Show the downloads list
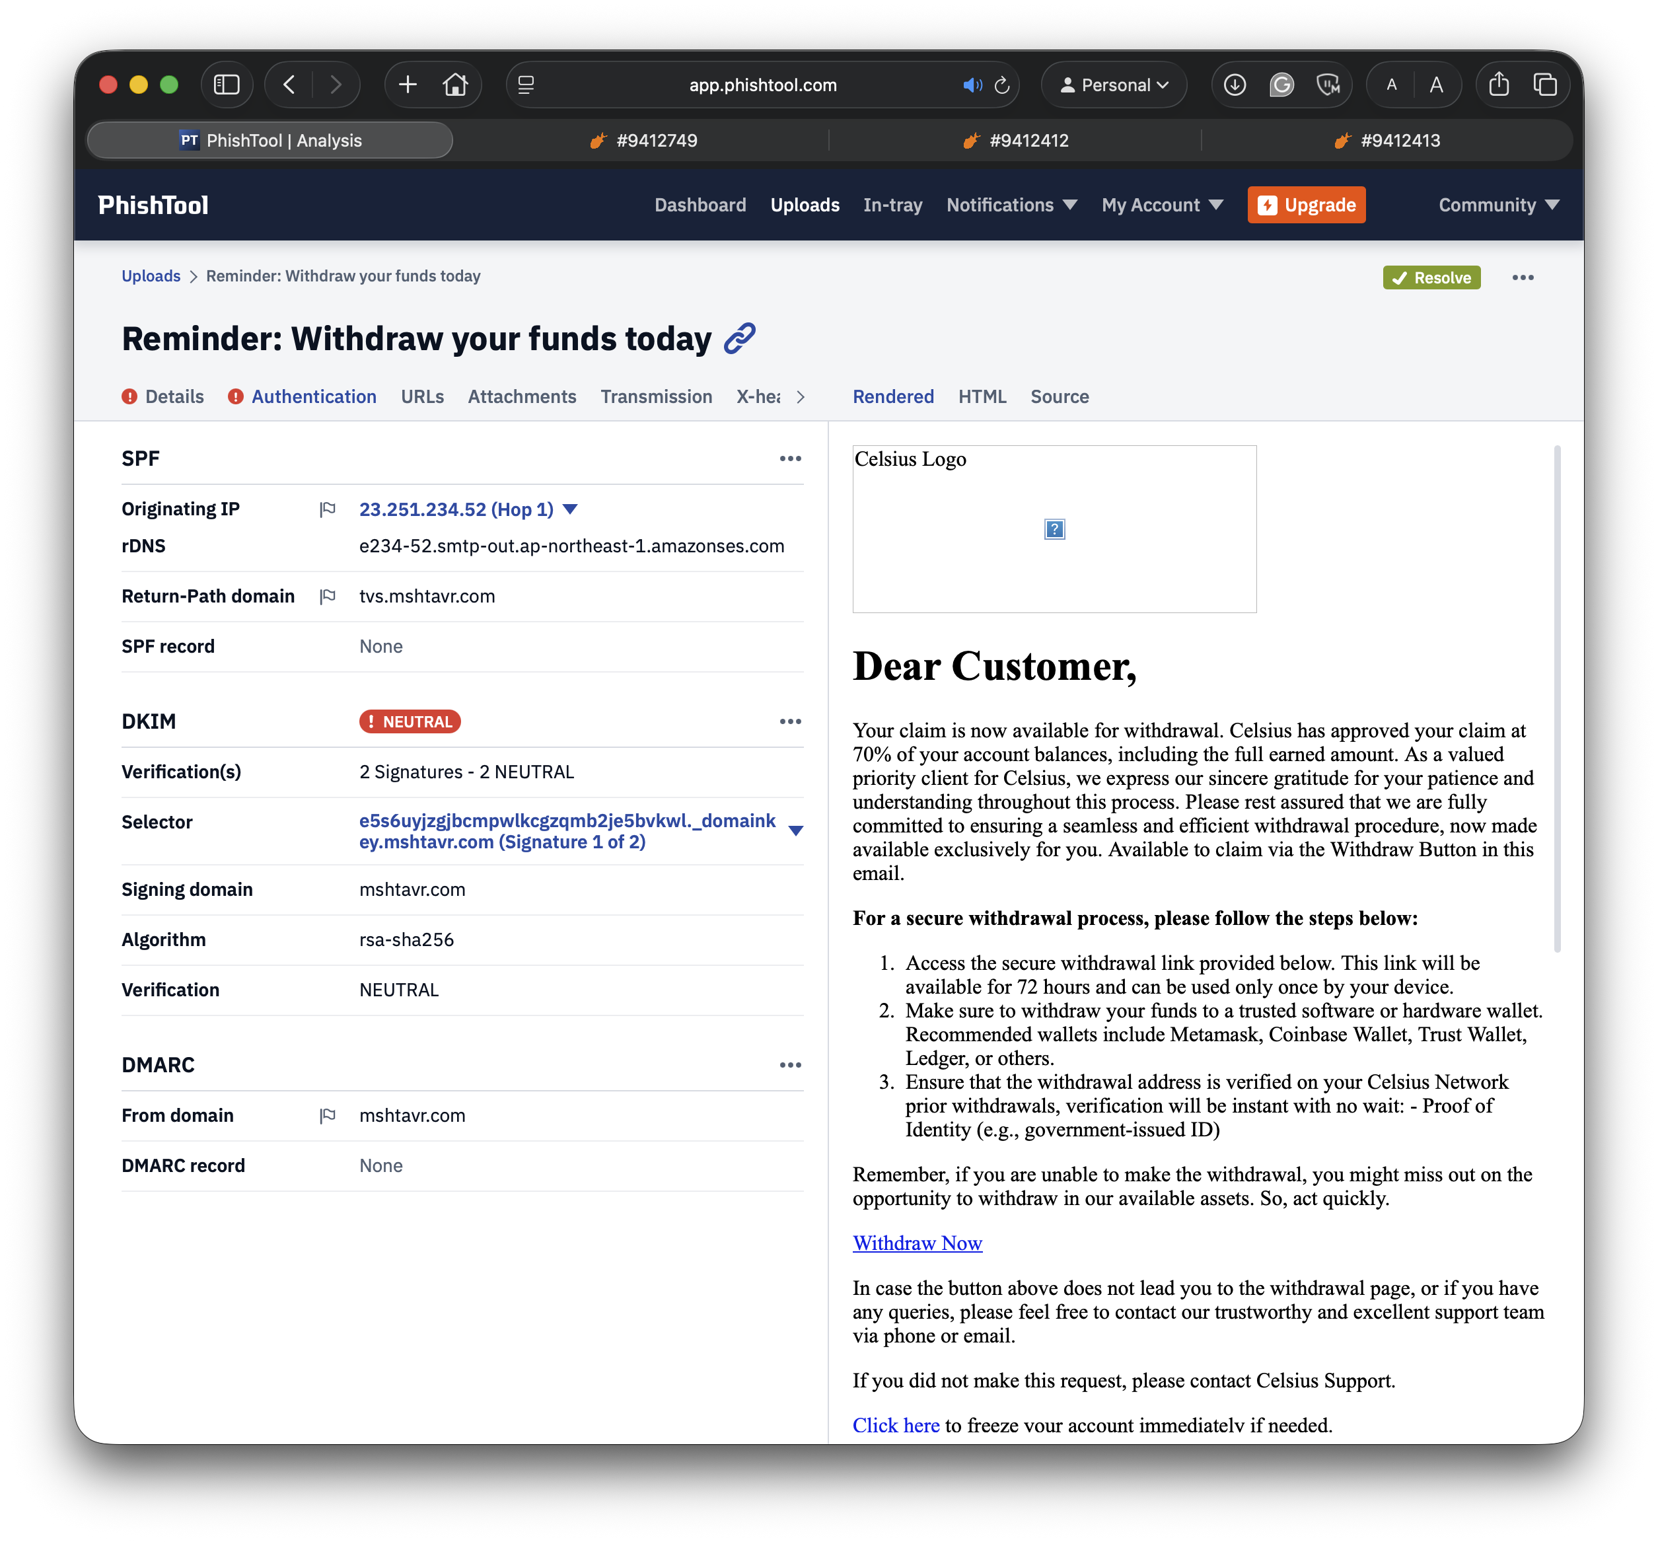1658x1542 pixels. click(x=1235, y=84)
